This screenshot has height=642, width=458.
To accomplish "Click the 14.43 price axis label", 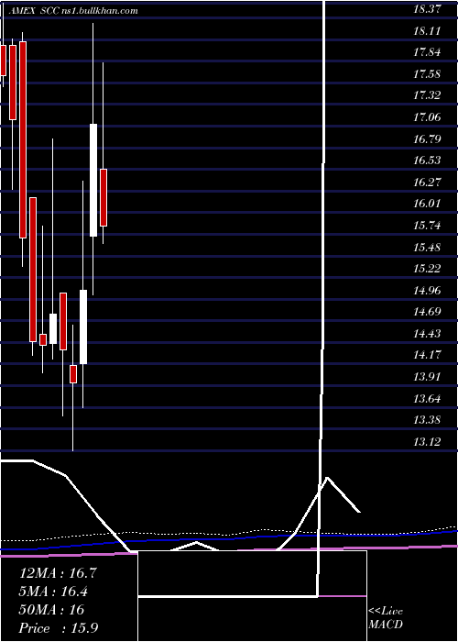I will 427,333.
